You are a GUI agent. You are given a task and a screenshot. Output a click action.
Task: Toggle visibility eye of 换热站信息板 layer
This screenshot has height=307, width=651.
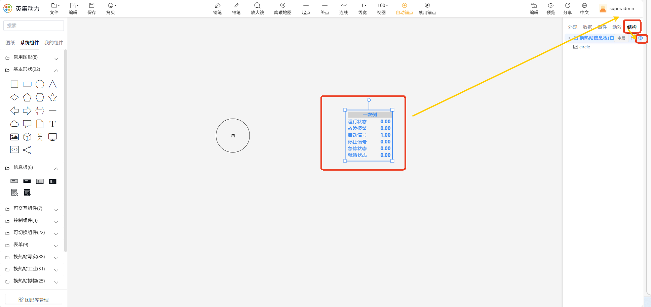[641, 38]
